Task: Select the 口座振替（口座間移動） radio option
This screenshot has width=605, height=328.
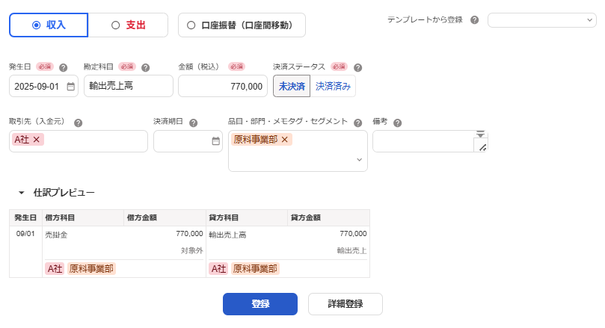Action: 242,25
